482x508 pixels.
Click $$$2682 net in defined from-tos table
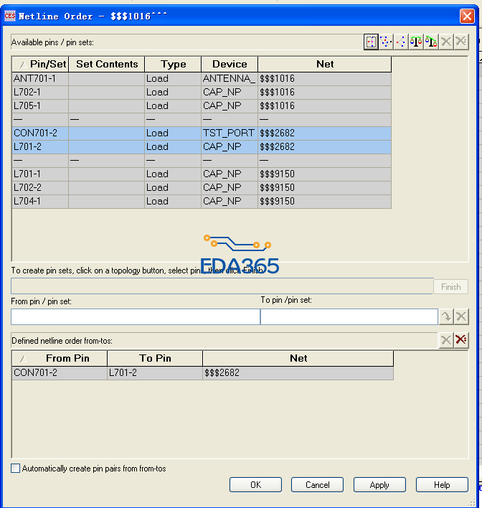tap(298, 373)
